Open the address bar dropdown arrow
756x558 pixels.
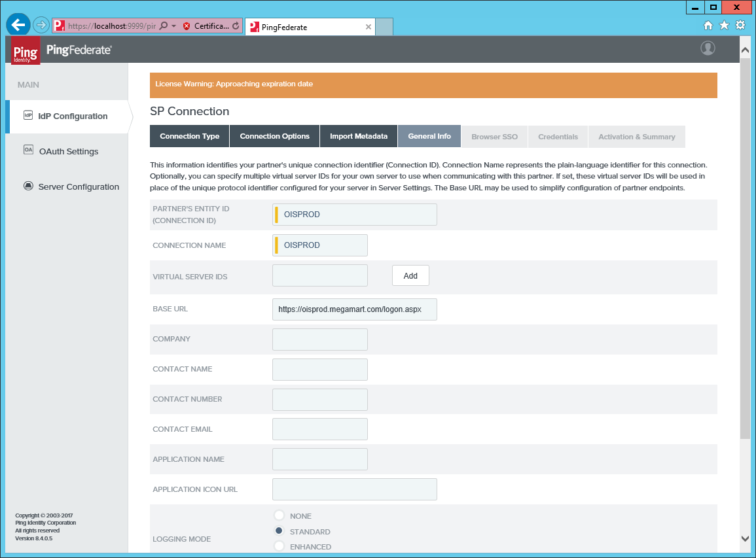pos(173,26)
